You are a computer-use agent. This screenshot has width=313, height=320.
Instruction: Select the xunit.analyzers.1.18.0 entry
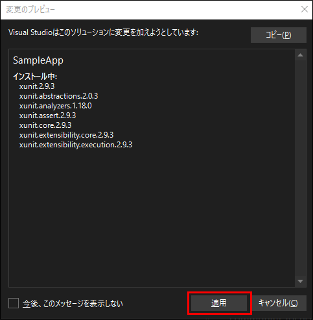pos(56,106)
